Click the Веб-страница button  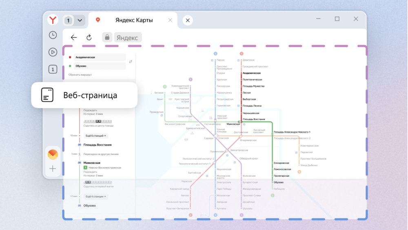(84, 95)
